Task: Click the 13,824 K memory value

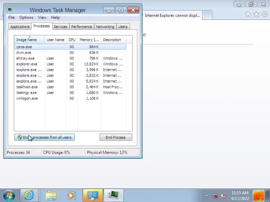Action: coord(91,64)
